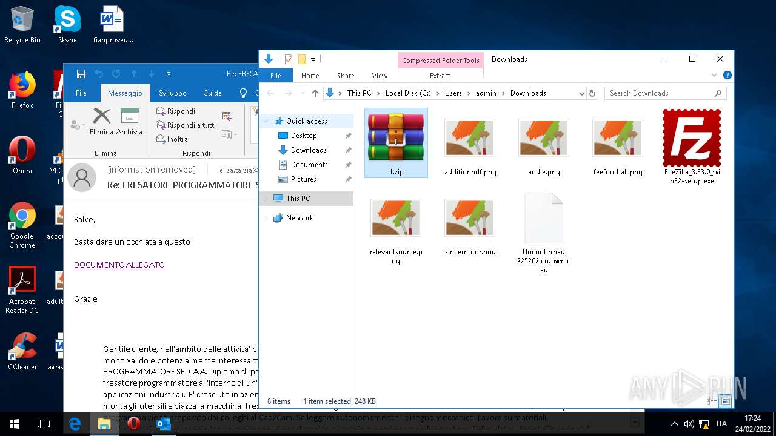Click Elimina to delete the message
This screenshot has height=436, width=776.
point(101,122)
